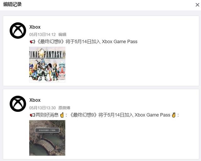Viewport: 201px width, 161px height.
Task: Open the wooden bridge game screenshot
Action: (x=47, y=138)
